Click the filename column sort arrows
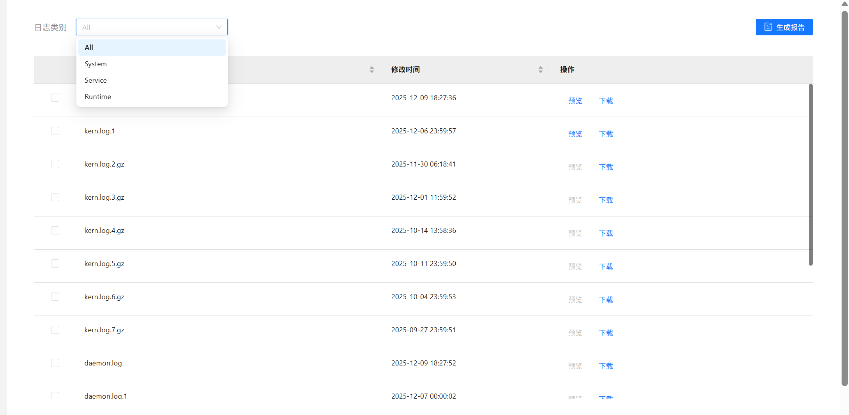This screenshot has height=415, width=849. (371, 69)
